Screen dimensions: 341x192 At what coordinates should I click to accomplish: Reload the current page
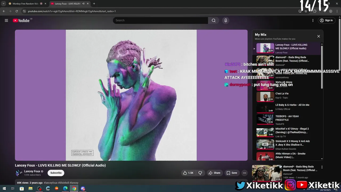coord(17,11)
